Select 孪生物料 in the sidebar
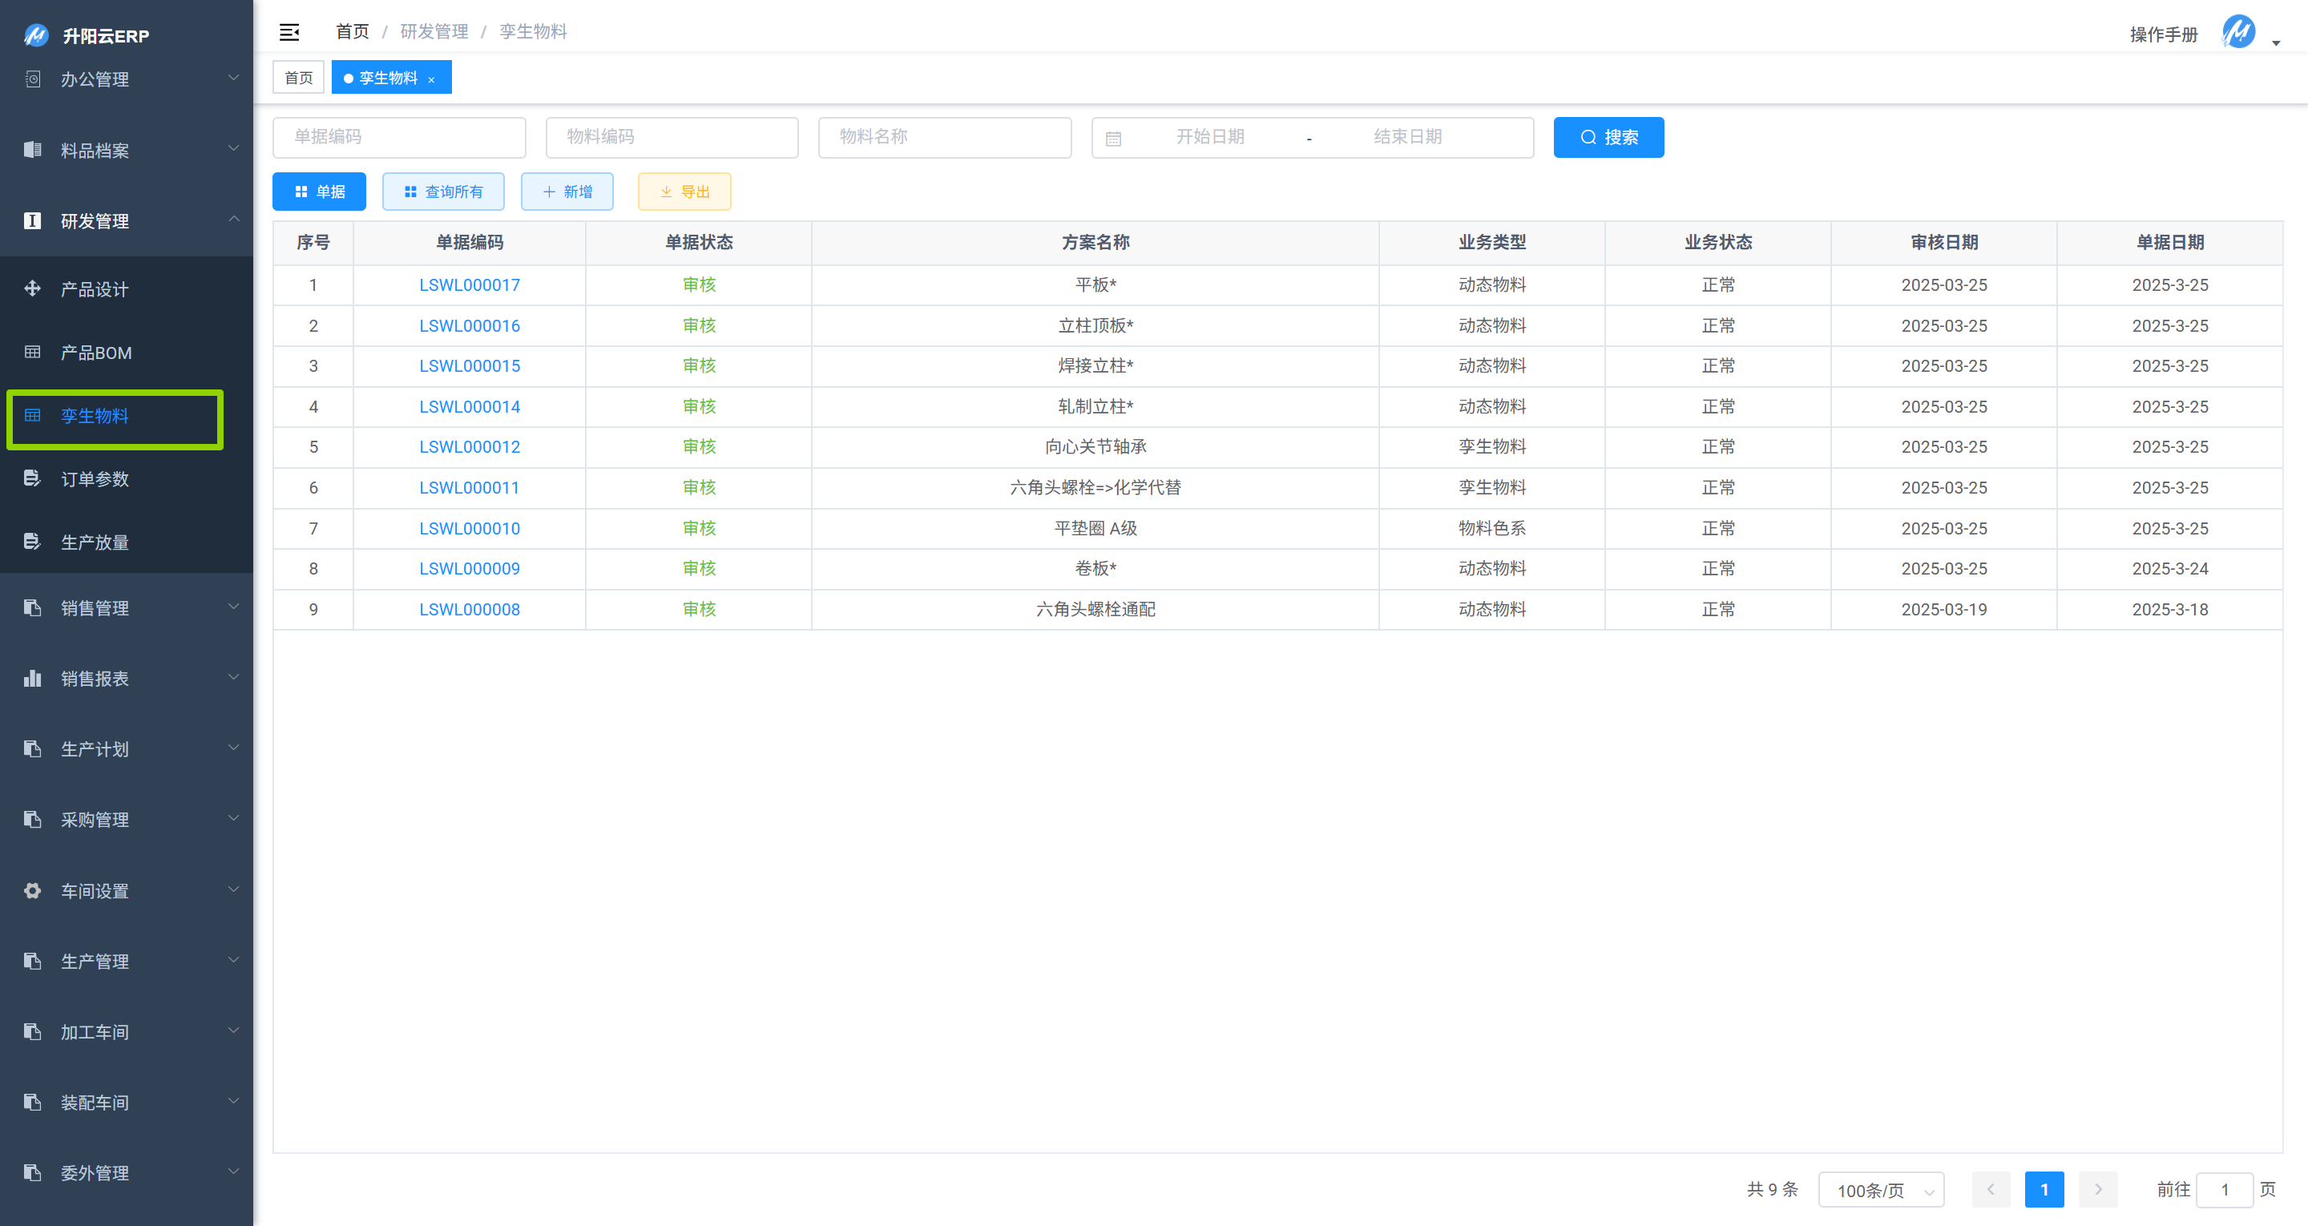Image resolution: width=2308 pixels, height=1226 pixels. pos(95,416)
